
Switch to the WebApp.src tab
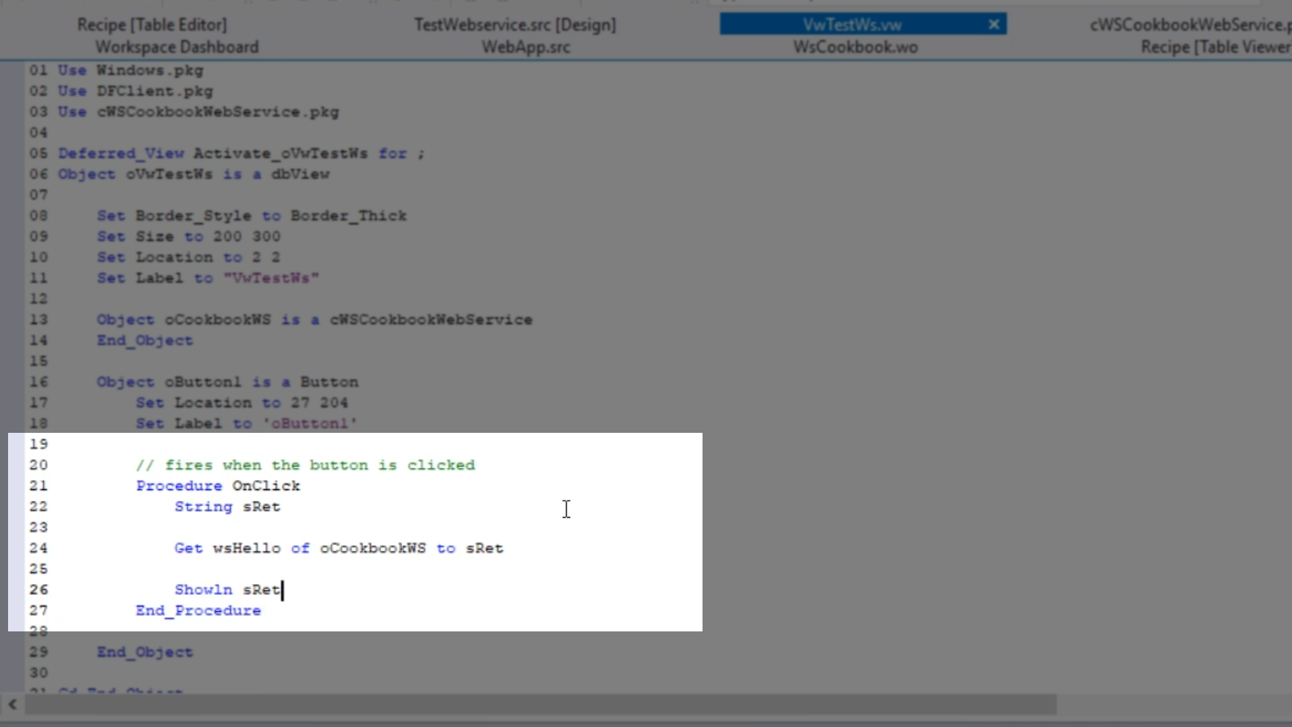(x=526, y=47)
